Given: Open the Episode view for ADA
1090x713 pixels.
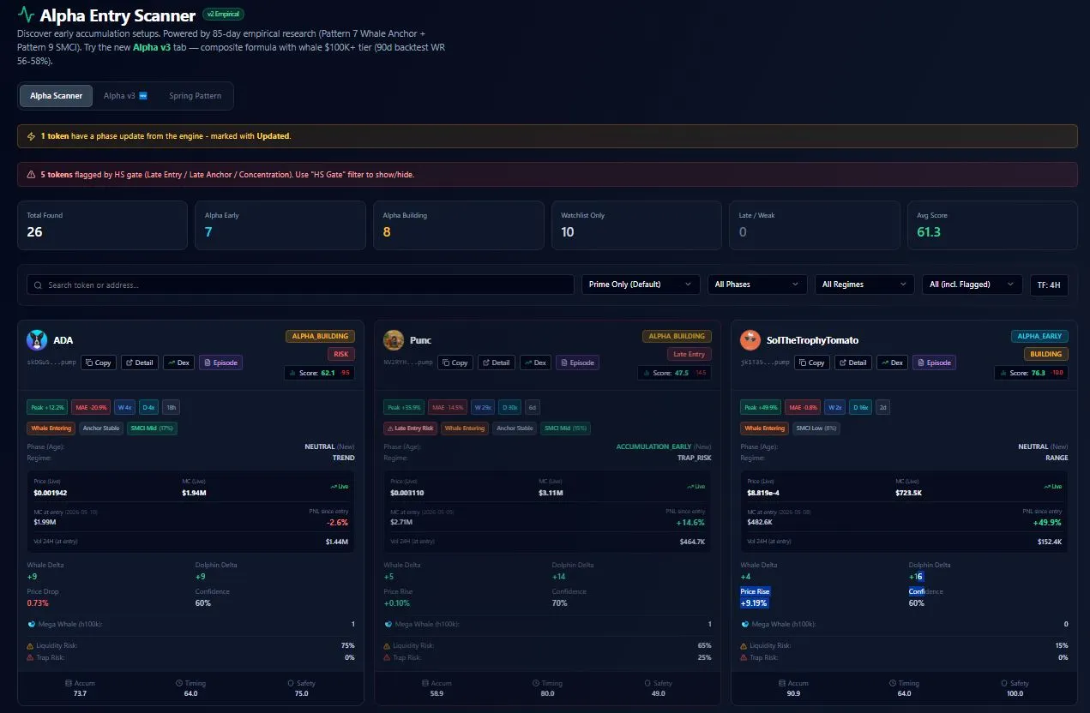Looking at the screenshot, I should click(x=221, y=362).
